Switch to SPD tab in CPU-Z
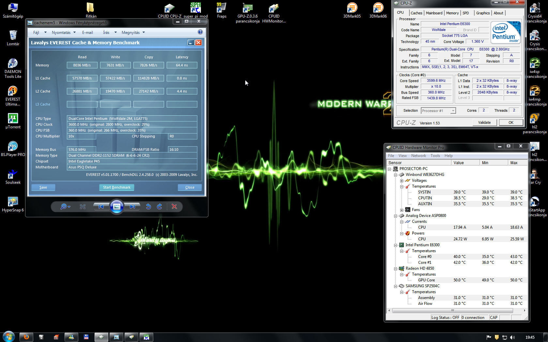 [466, 13]
